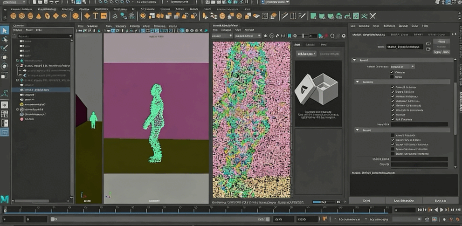The image size is (462, 226).
Task: Click the first orange sphere shelf icon
Action: (14, 16)
